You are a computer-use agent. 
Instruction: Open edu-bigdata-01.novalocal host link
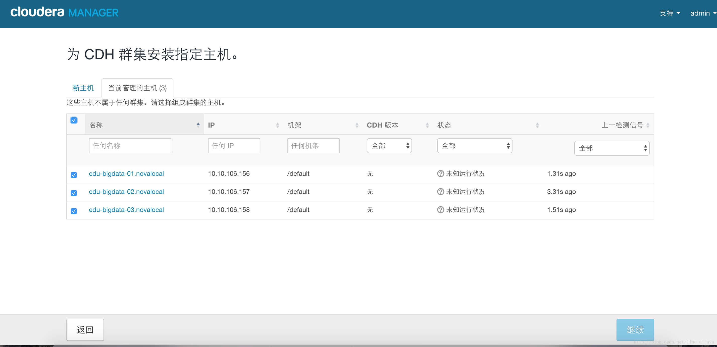pos(126,174)
